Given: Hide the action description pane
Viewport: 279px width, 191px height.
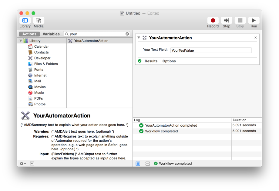Looking at the screenshot, I should coord(32,164).
